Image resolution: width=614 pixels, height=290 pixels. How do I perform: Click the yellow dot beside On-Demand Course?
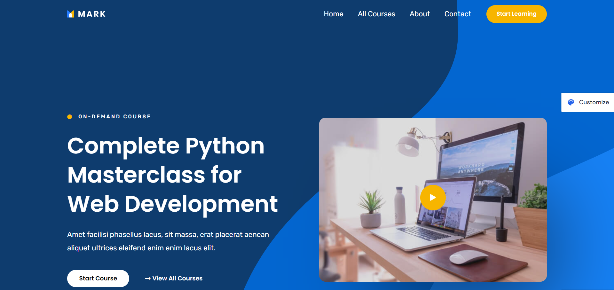pos(70,117)
